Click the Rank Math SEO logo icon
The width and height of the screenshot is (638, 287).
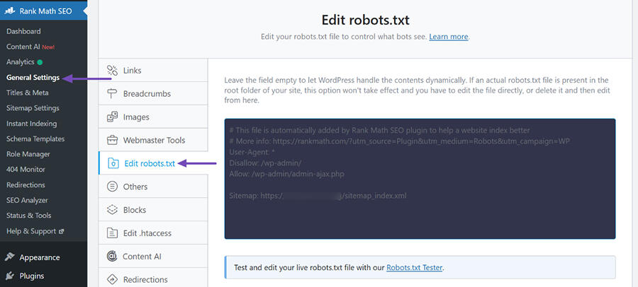[x=13, y=11]
